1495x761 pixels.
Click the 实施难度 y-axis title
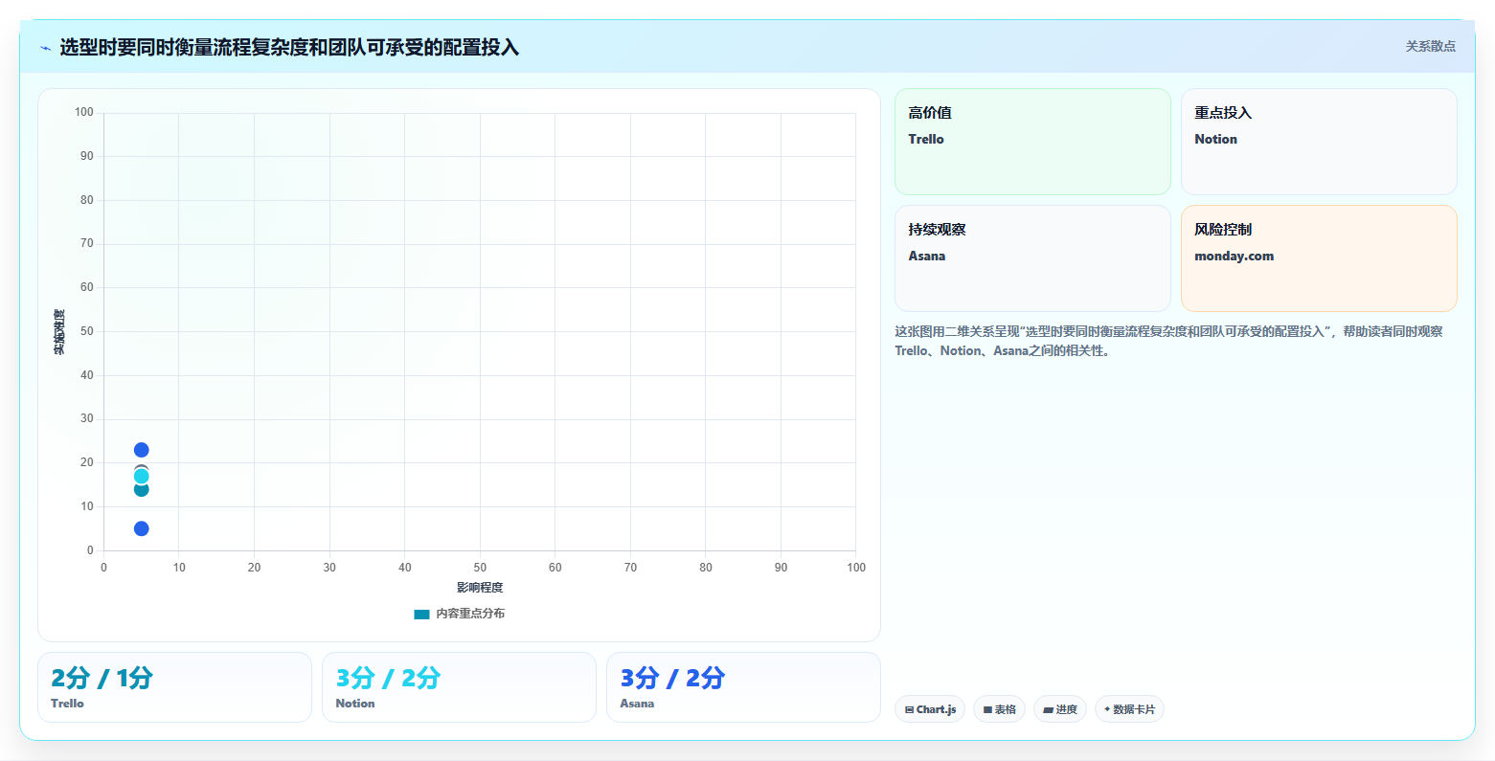click(x=59, y=332)
